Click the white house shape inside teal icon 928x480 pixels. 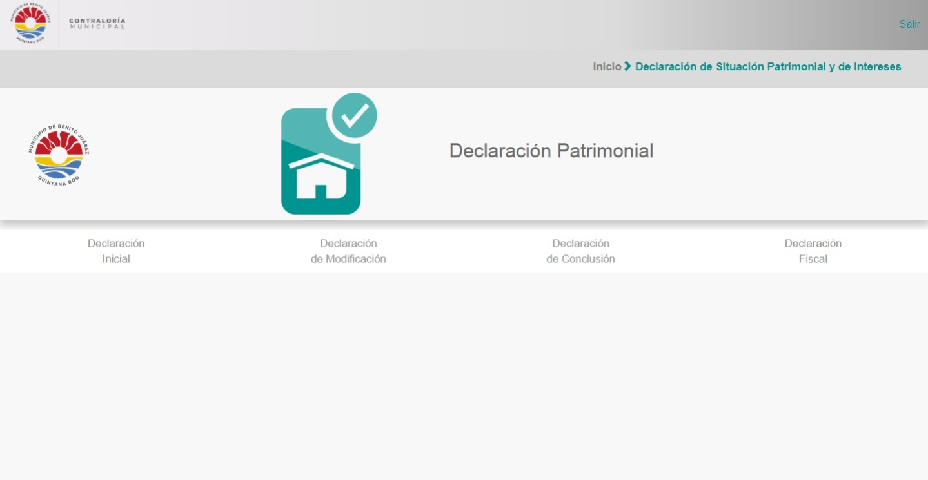pyautogui.click(x=321, y=177)
